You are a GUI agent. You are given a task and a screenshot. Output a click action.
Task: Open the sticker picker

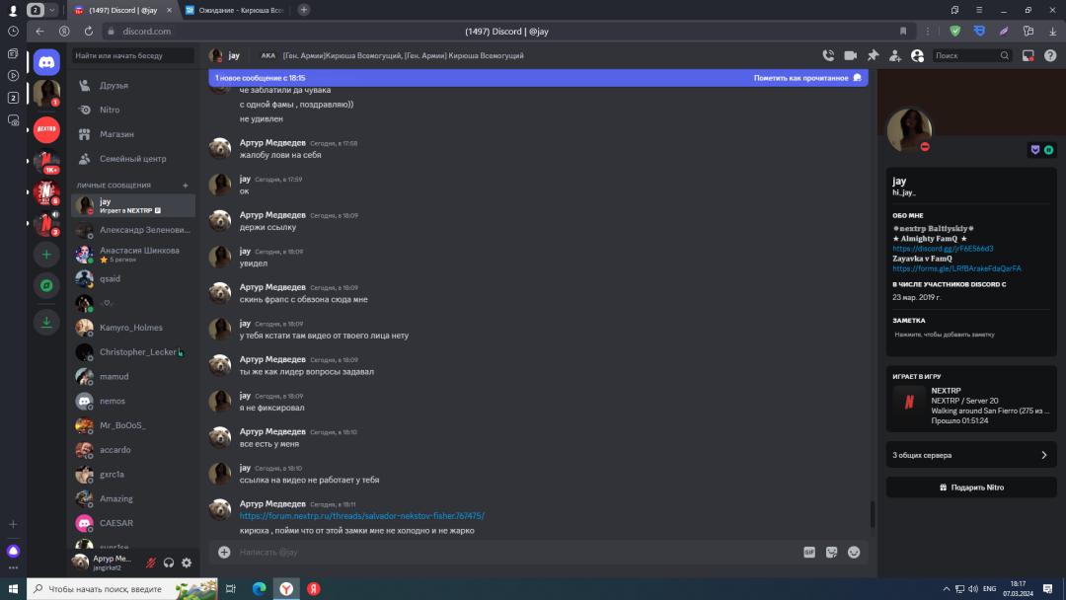pos(832,553)
